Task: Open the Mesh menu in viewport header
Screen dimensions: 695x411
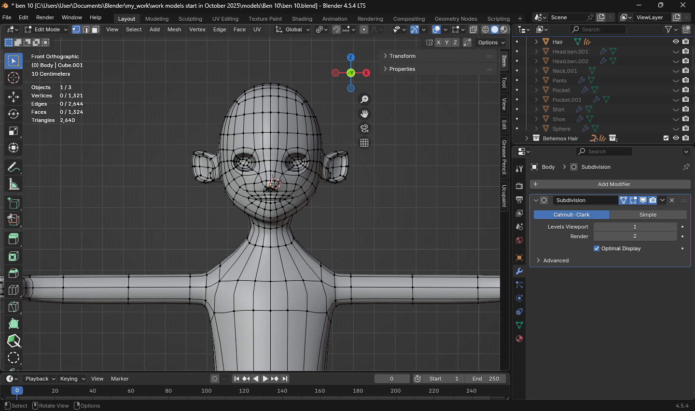Action: pyautogui.click(x=174, y=29)
